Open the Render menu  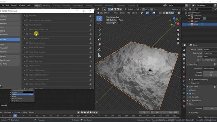click(x=14, y=5)
